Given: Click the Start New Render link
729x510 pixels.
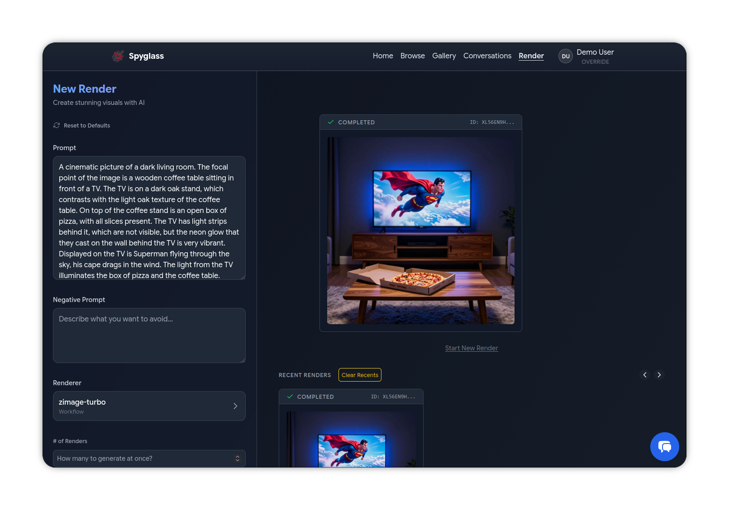Looking at the screenshot, I should click(x=471, y=348).
